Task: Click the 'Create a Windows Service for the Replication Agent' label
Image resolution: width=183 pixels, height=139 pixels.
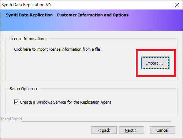Action: click(66, 102)
